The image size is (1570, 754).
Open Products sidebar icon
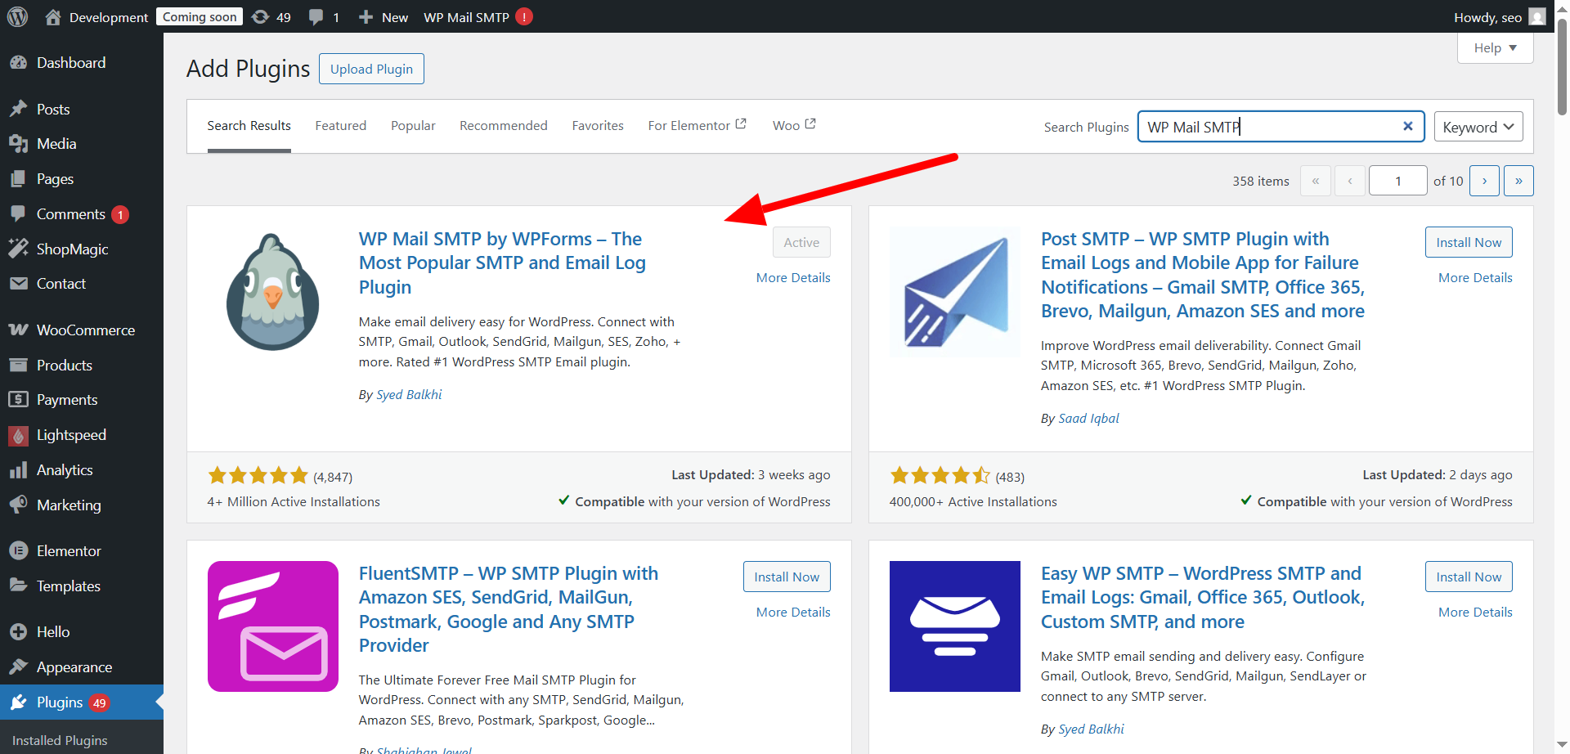pyautogui.click(x=19, y=365)
